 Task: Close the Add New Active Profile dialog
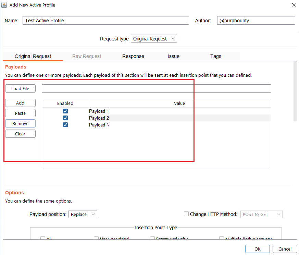293,5
